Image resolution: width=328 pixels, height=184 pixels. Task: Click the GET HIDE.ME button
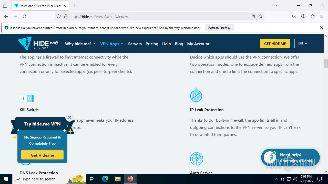[275, 43]
